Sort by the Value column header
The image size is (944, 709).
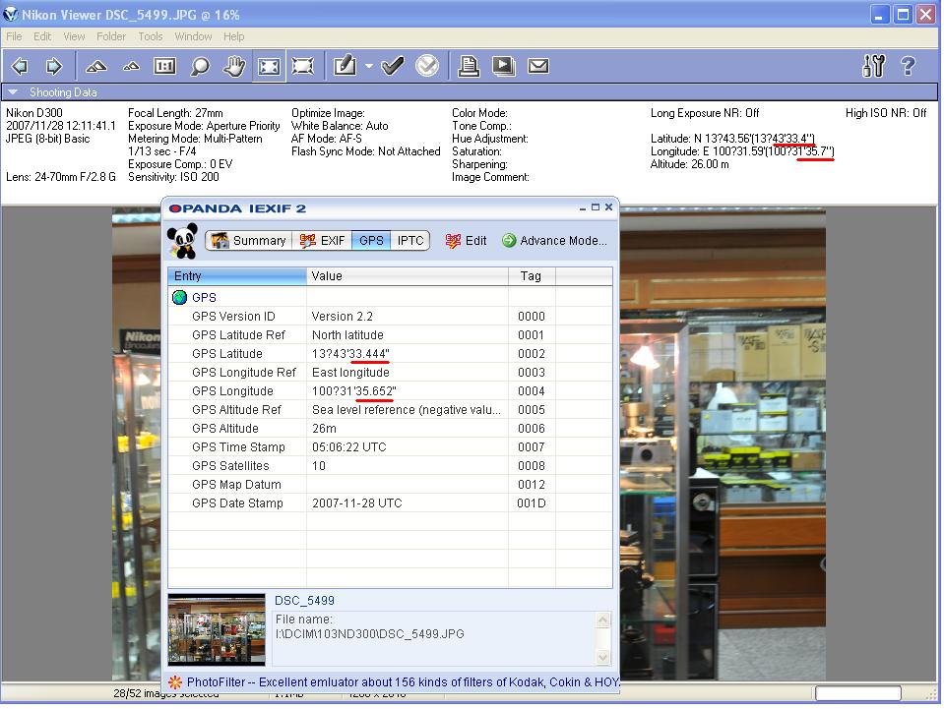[x=408, y=276]
